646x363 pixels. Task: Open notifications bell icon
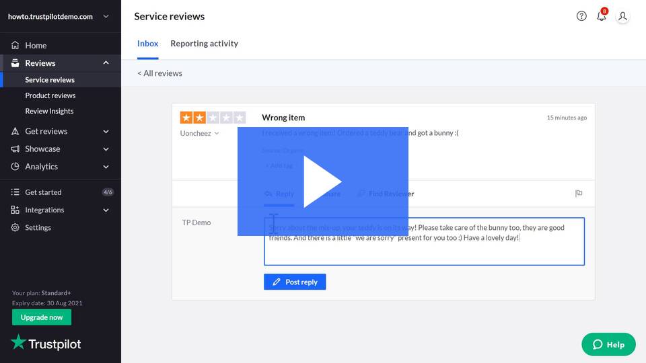click(602, 15)
